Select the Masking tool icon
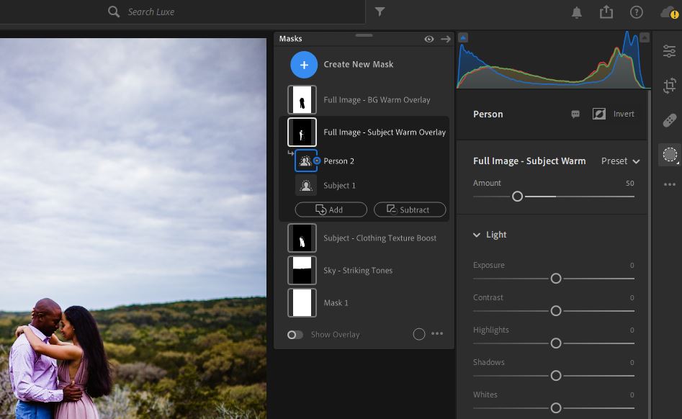 click(x=670, y=154)
